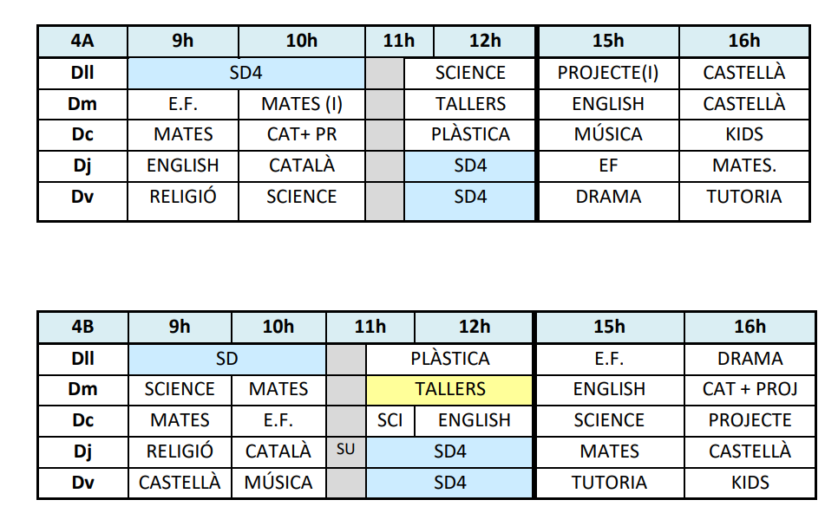Click the 4A table header cell
The width and height of the screenshot is (838, 526).
pyautogui.click(x=82, y=42)
